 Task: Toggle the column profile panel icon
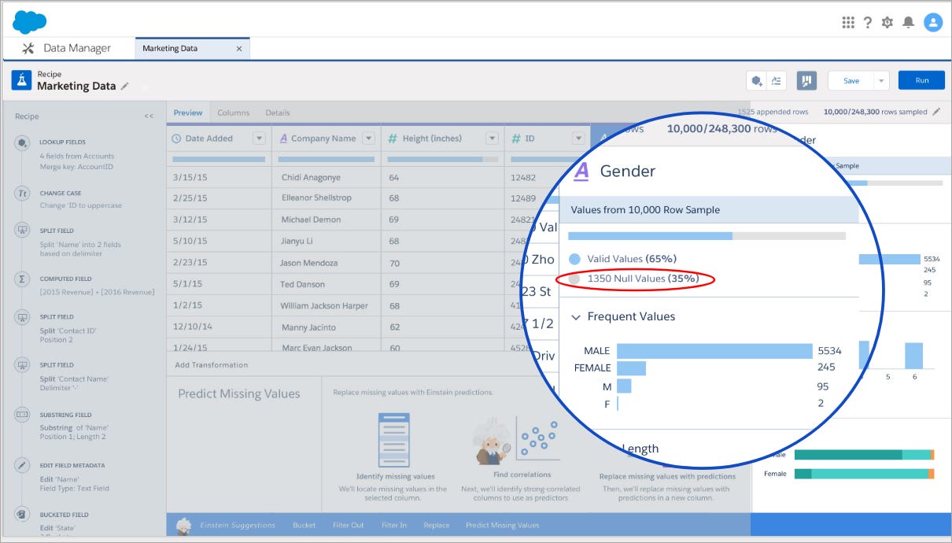(x=806, y=80)
